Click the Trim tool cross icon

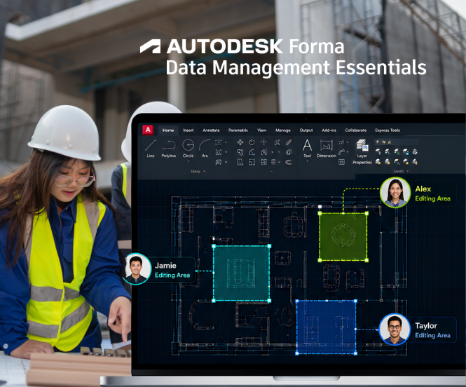(264, 142)
